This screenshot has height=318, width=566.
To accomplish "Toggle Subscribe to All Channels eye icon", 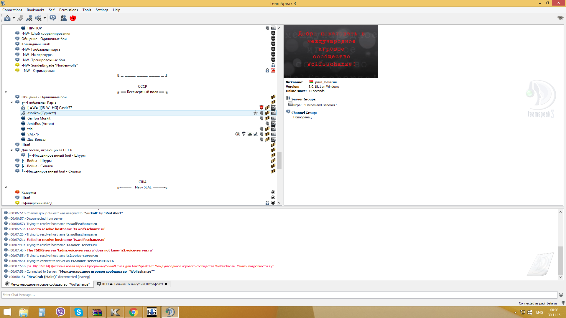I will tap(53, 18).
